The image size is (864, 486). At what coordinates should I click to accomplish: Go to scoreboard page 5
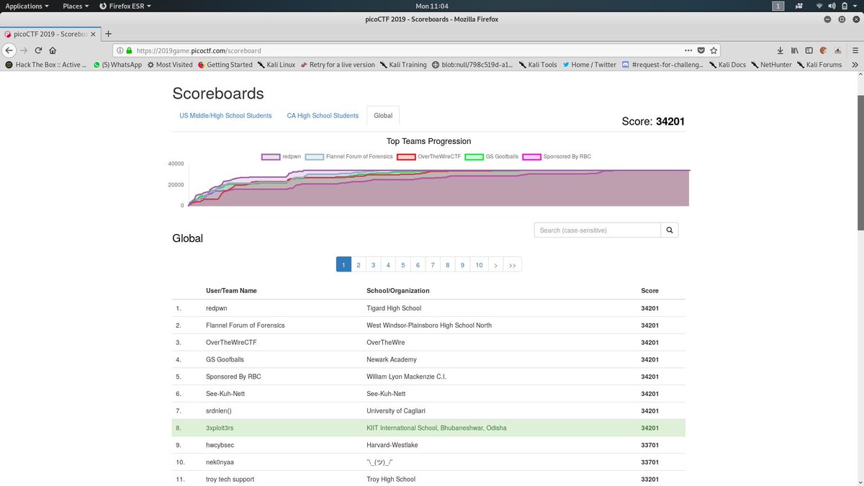pos(402,265)
